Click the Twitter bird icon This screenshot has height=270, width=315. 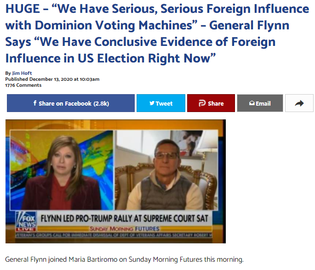(152, 103)
